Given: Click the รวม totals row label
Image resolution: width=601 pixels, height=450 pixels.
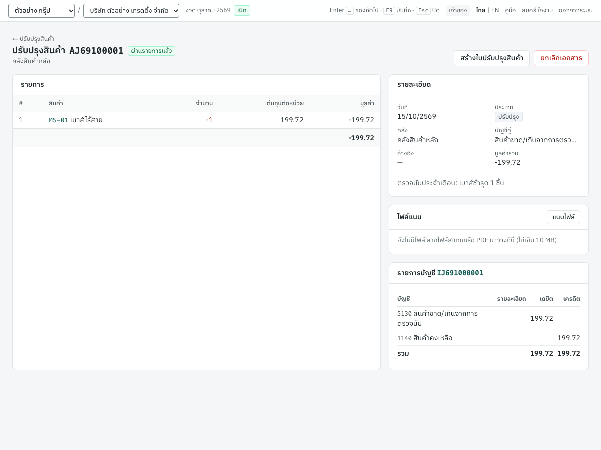Looking at the screenshot, I should coord(403,354).
